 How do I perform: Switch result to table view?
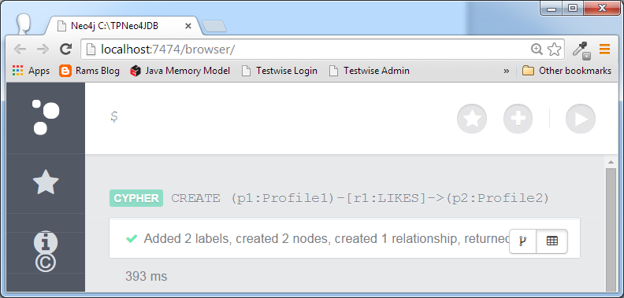[x=552, y=241]
